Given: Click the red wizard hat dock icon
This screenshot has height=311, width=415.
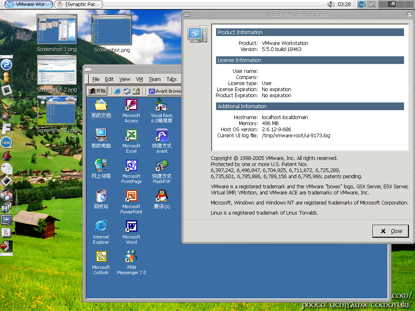Looking at the screenshot, I should (7, 155).
